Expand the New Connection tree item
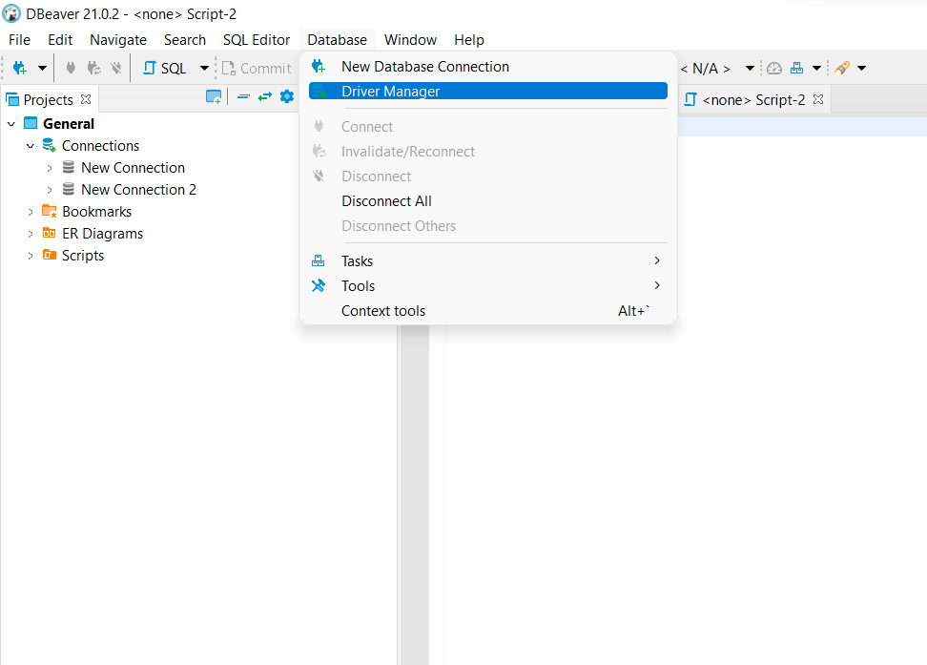The width and height of the screenshot is (927, 665). (x=50, y=167)
